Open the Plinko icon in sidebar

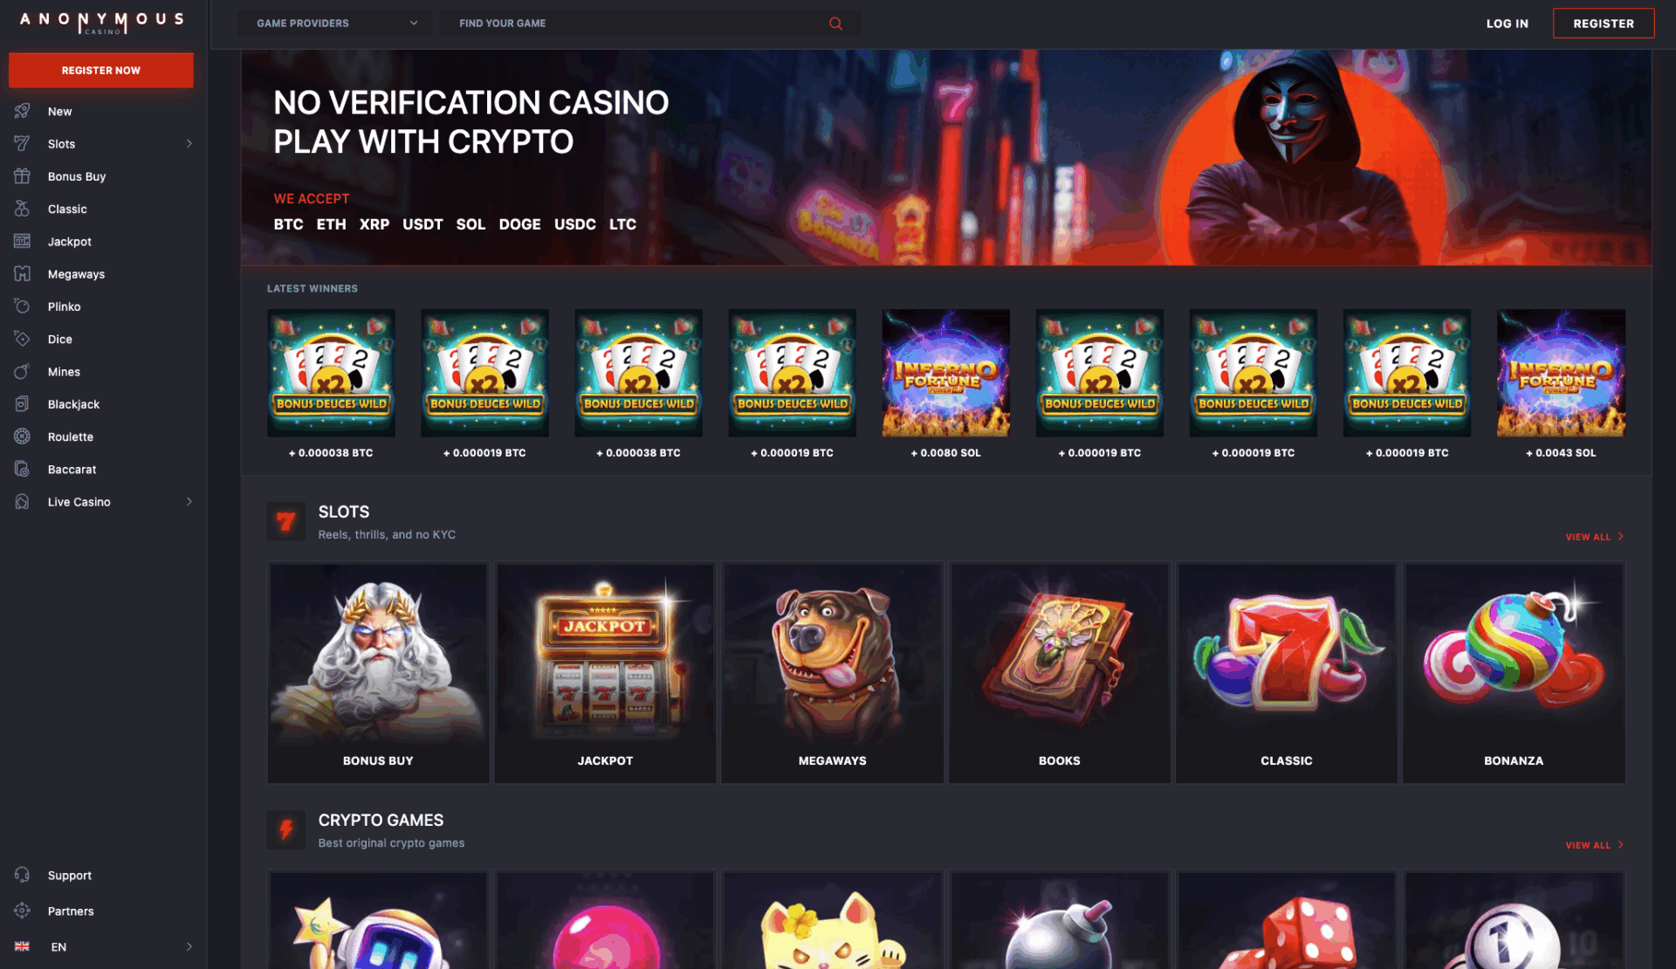pyautogui.click(x=23, y=306)
